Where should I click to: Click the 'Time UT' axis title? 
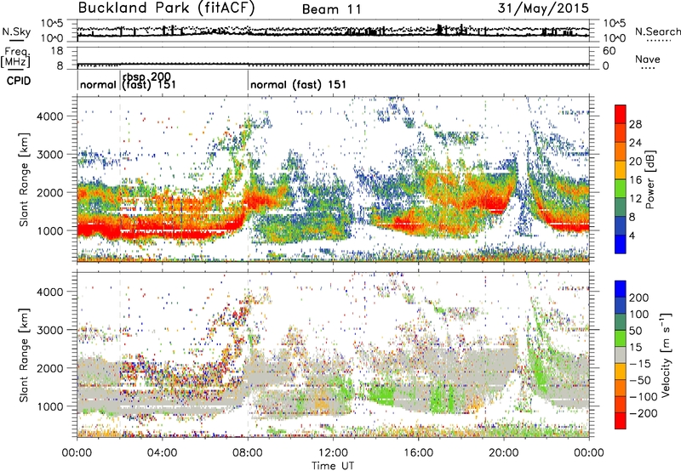click(x=333, y=466)
